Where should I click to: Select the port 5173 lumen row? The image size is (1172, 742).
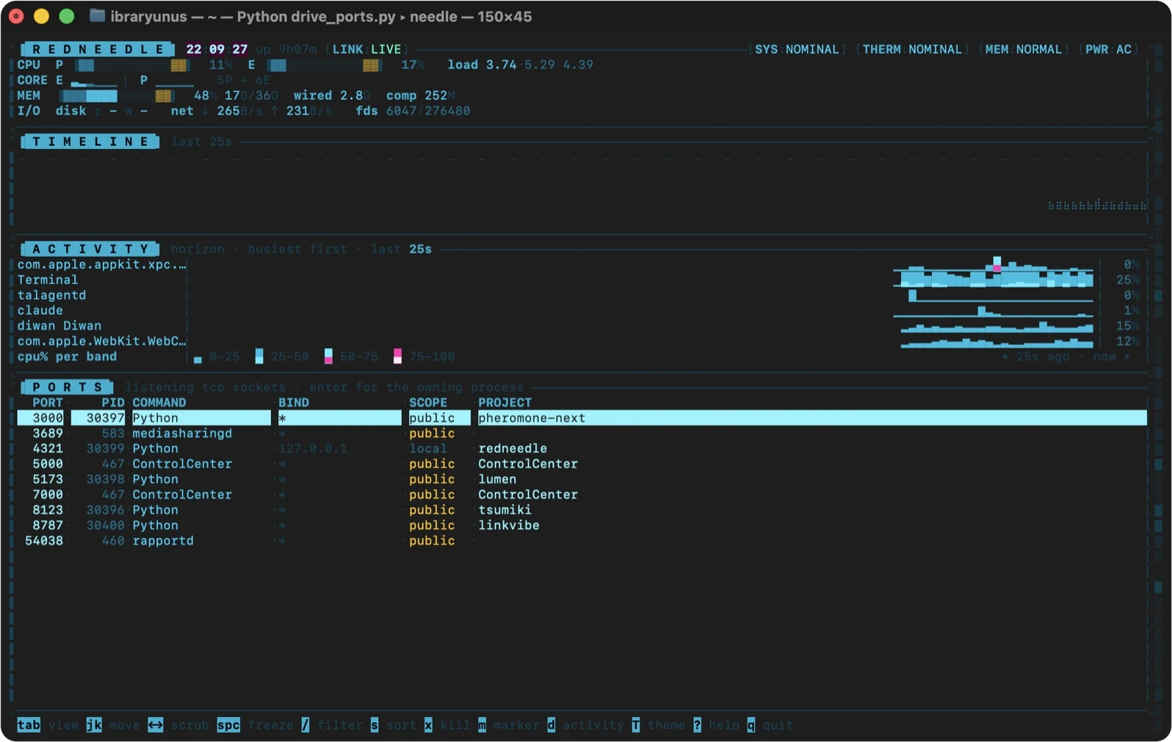582,479
